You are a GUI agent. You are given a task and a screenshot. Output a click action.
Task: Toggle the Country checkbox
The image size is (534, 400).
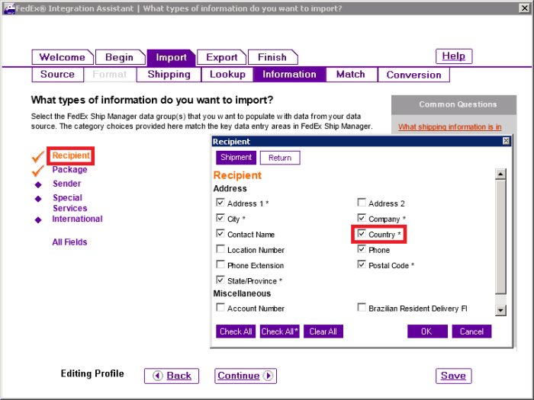click(362, 234)
